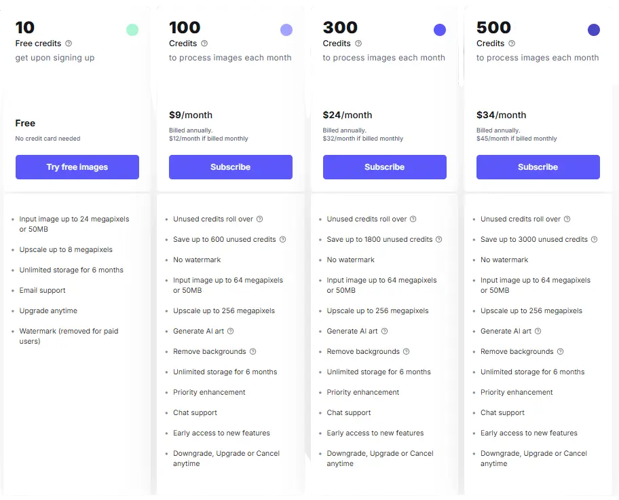Screen dimensions: 619x500
Task: Open help for 'Save up to 3000 unused credits'
Action: click(x=595, y=239)
